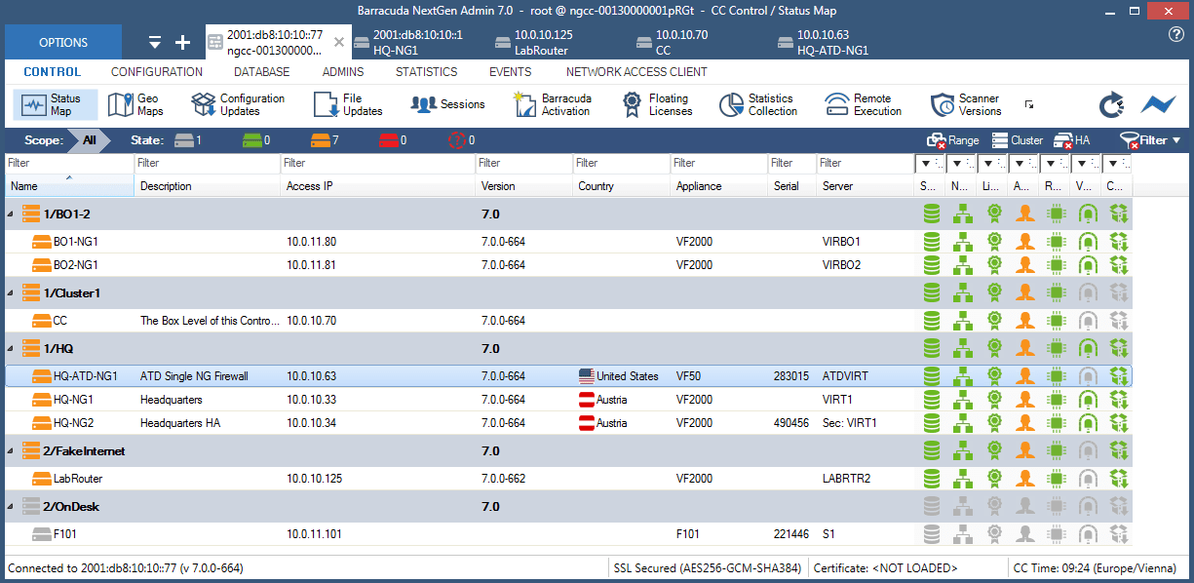1194x583 pixels.
Task: Click resources chip icon for HQ-NG1
Action: click(x=1056, y=399)
